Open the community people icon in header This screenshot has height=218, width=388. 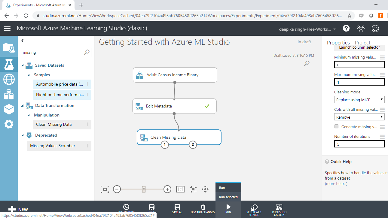361,29
